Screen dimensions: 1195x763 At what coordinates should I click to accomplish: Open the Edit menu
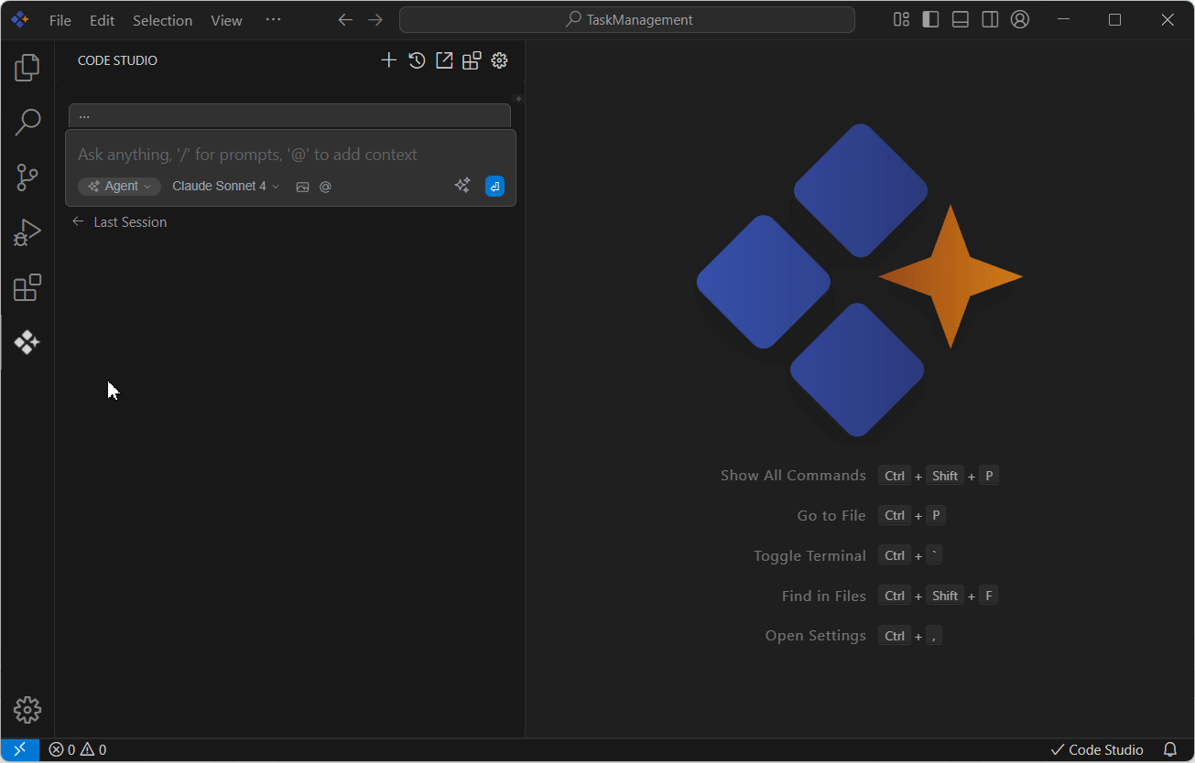(102, 20)
